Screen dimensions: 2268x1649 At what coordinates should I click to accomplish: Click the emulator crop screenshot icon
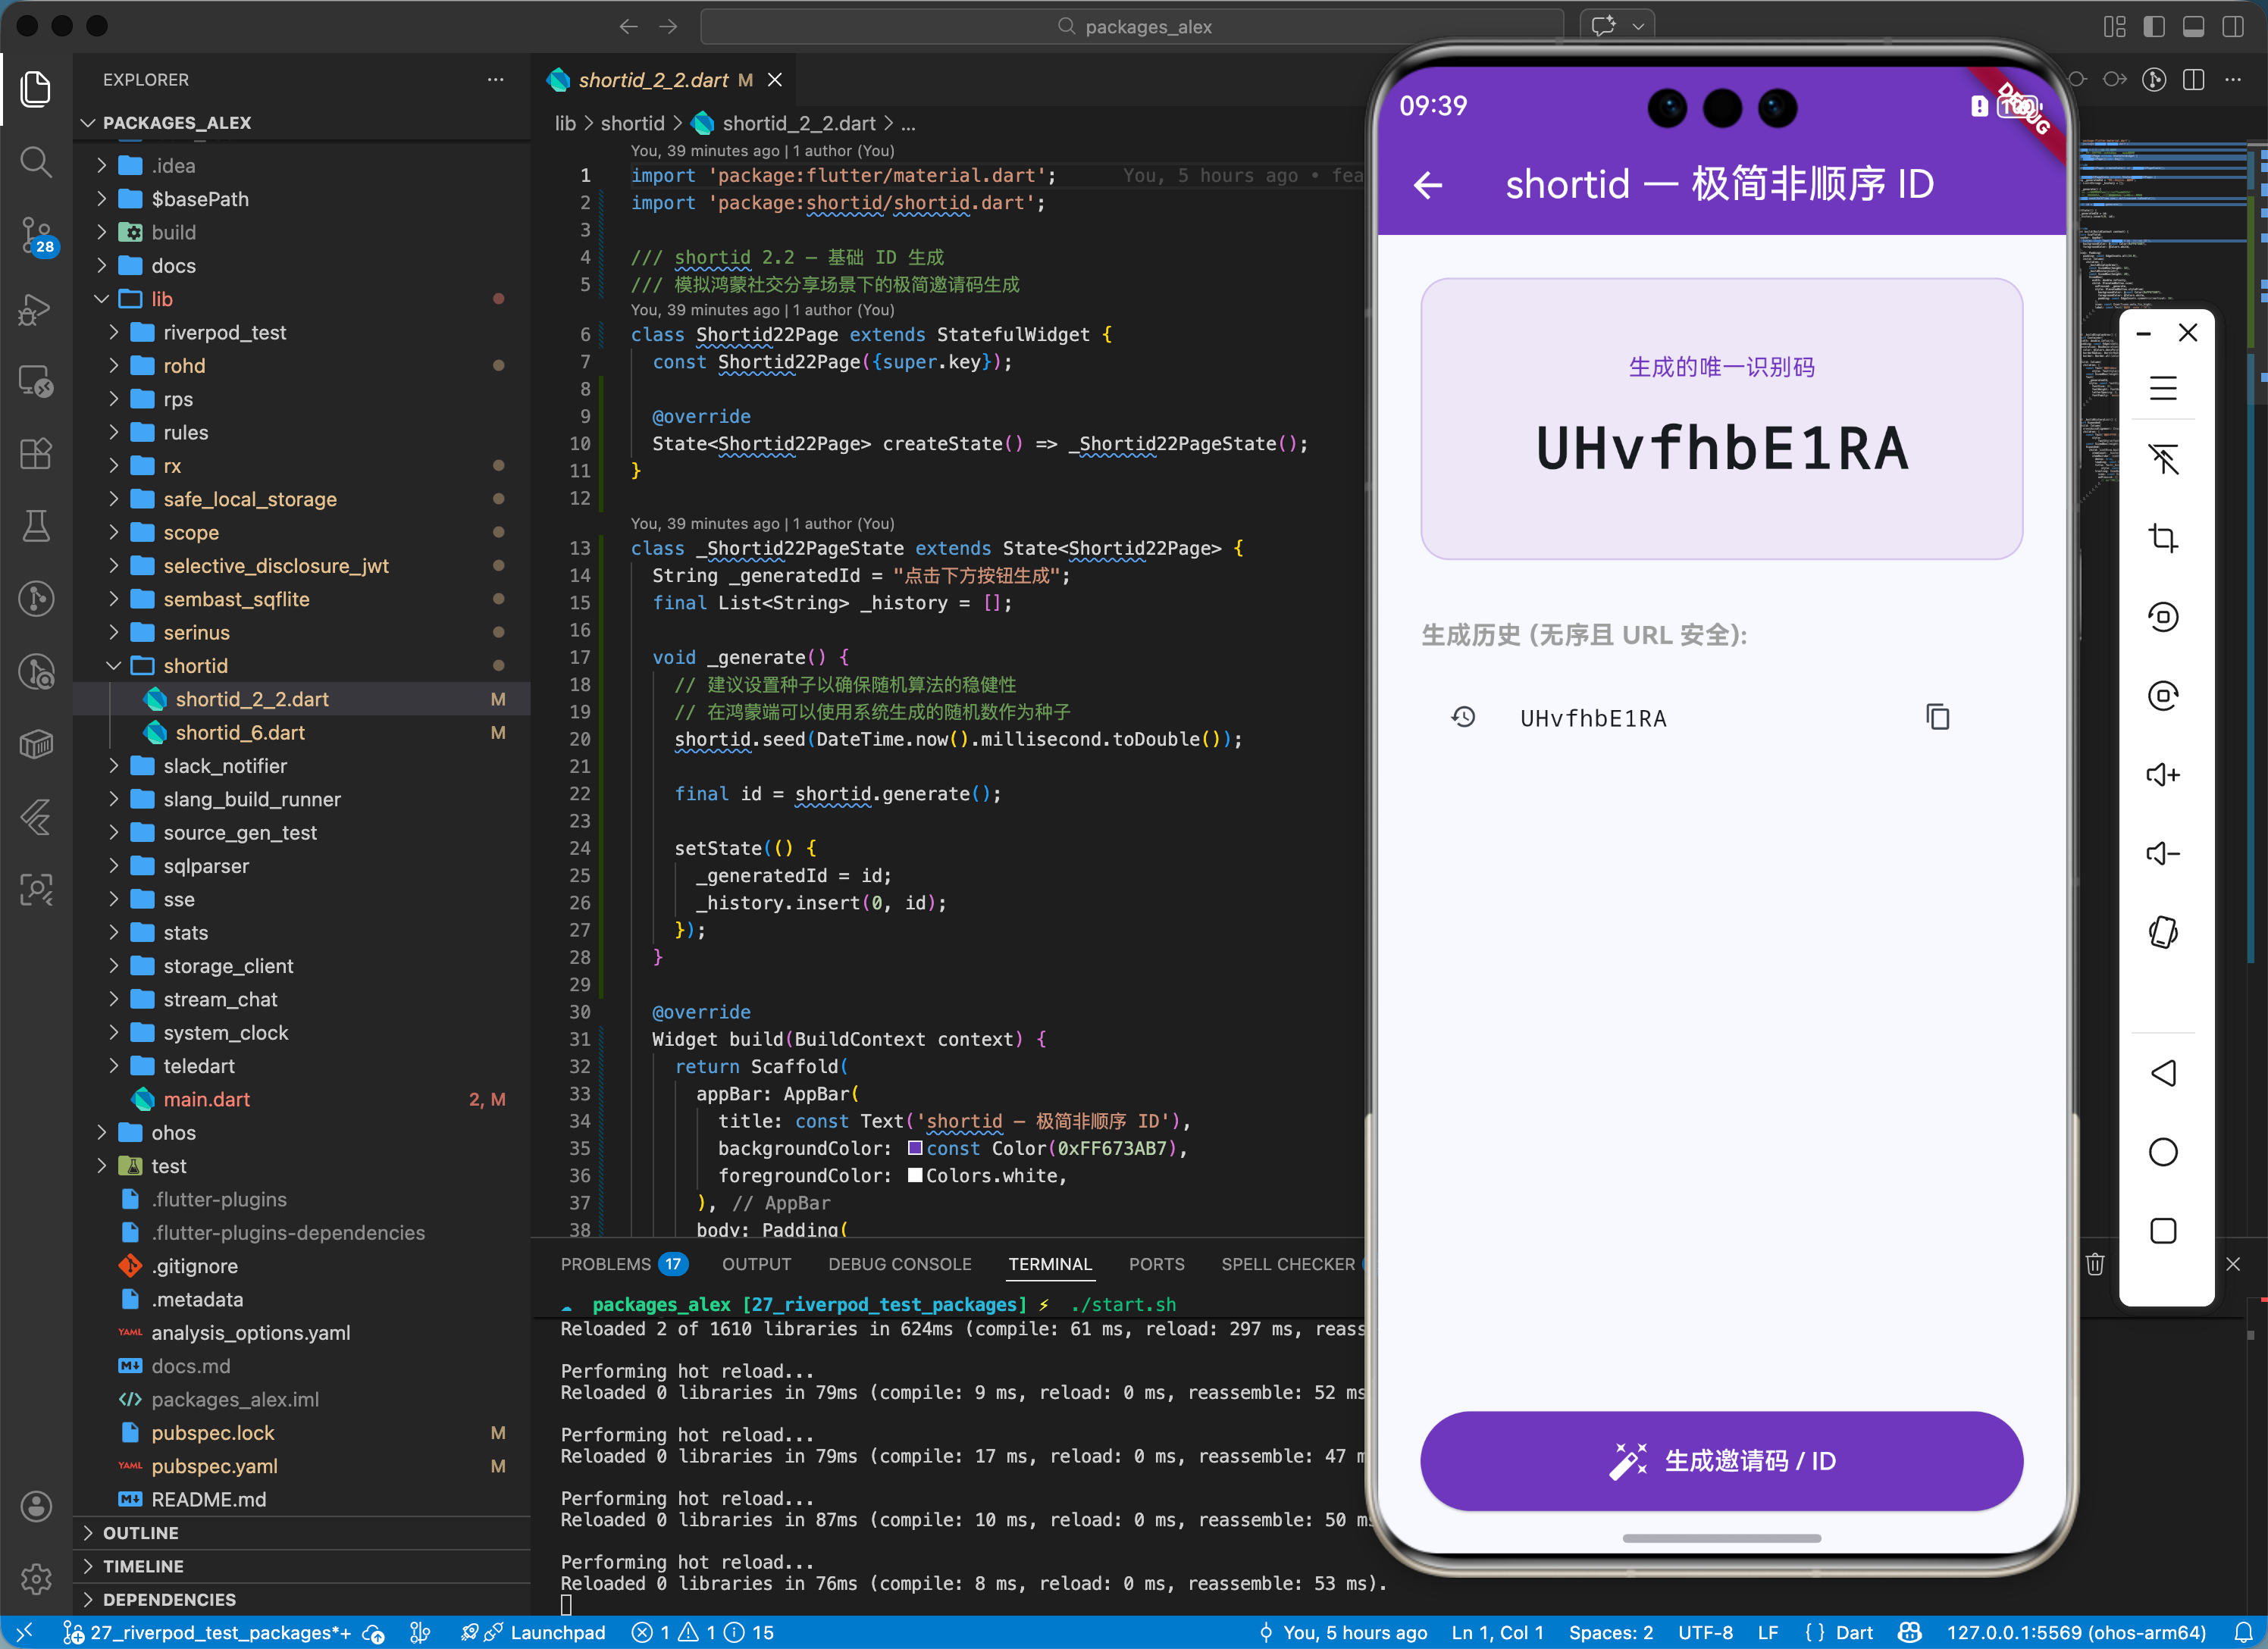tap(2162, 538)
